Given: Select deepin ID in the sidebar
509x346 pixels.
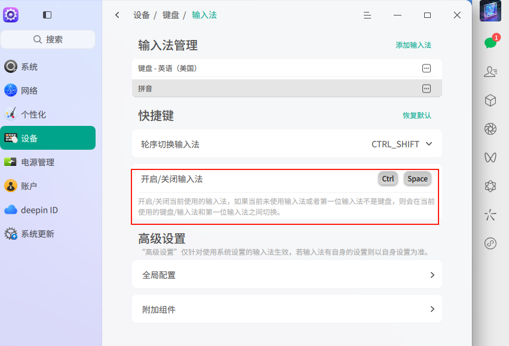Looking at the screenshot, I should tap(48, 210).
